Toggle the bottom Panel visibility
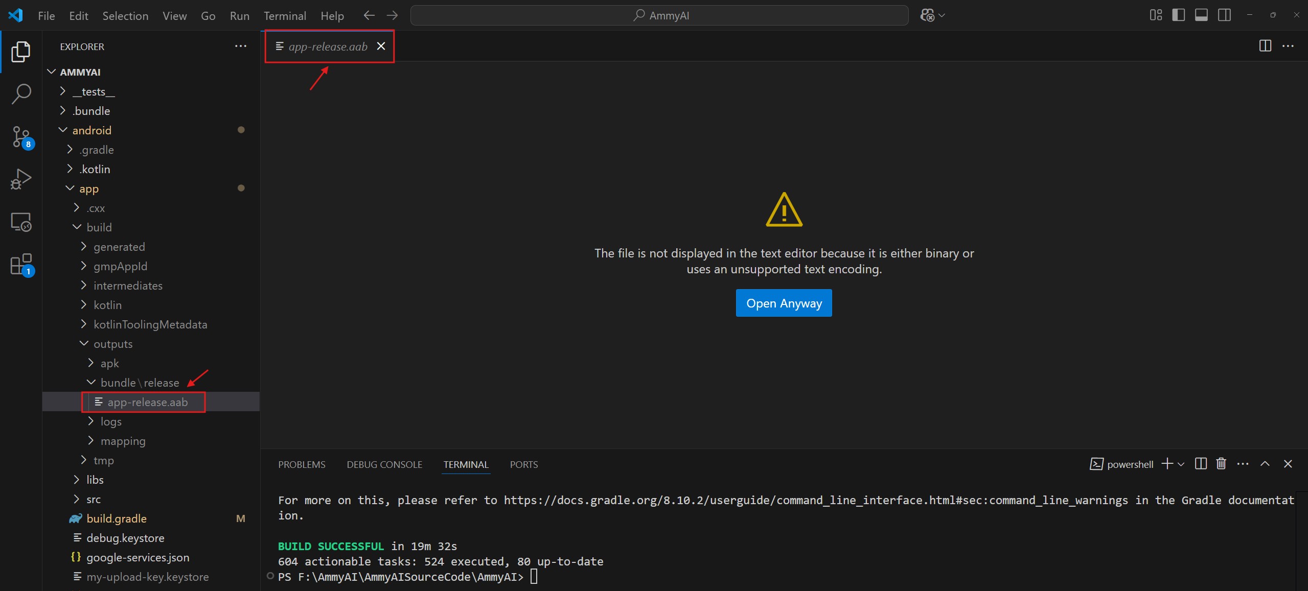 pos(1201,15)
